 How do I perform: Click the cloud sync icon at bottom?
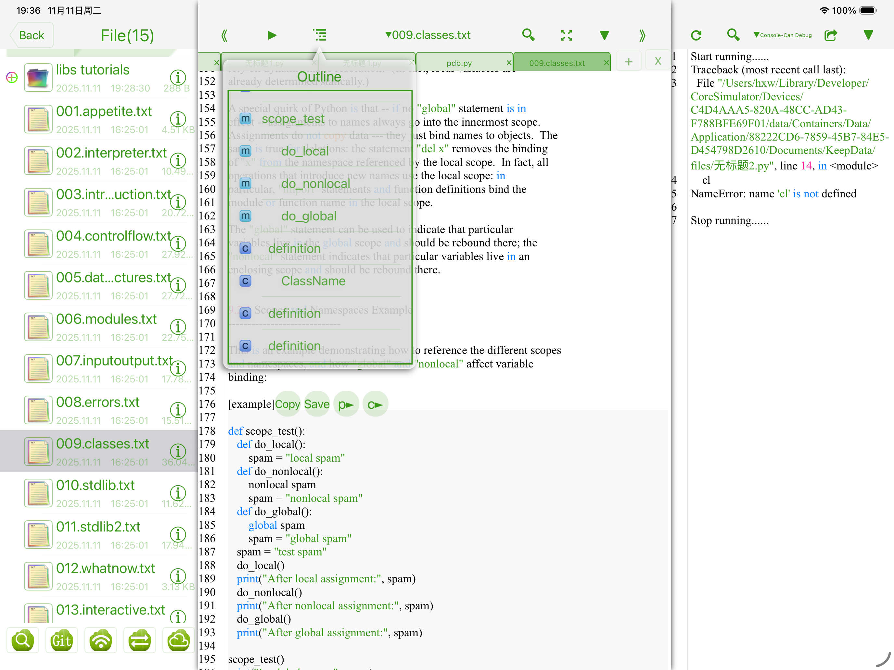pyautogui.click(x=178, y=640)
